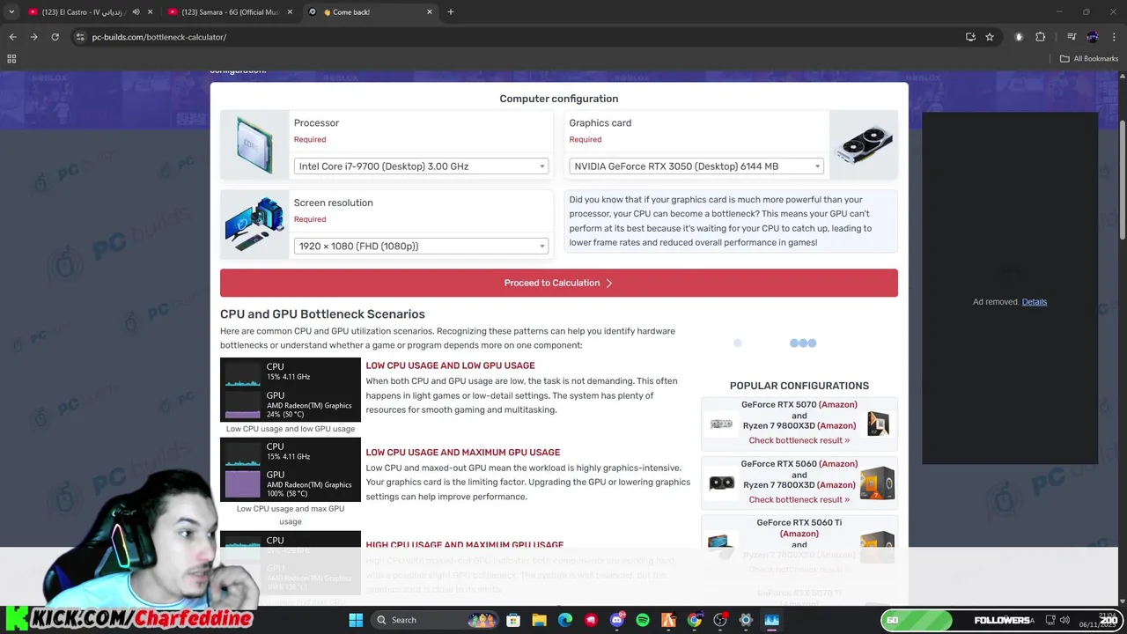1127x634 pixels.
Task: Open the Screen resolution dropdown showing 1920 × 1080
Action: (x=421, y=246)
